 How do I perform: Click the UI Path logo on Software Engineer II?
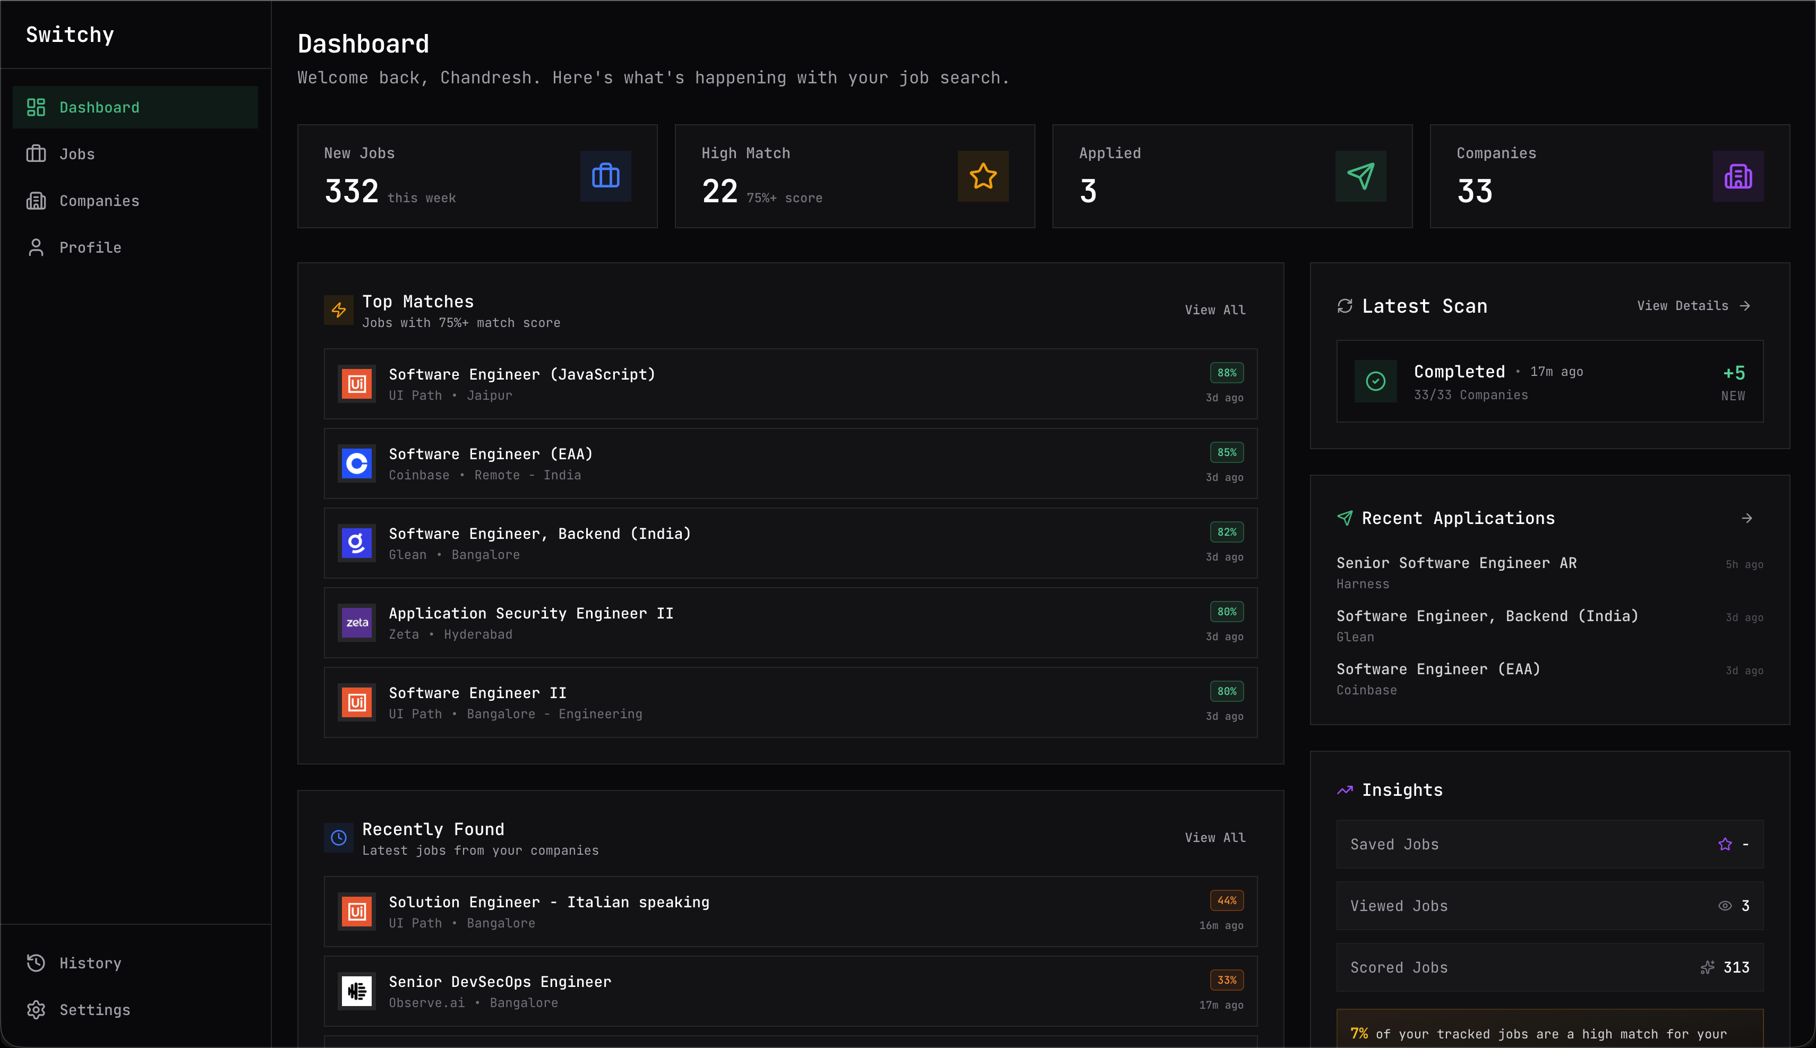coord(356,702)
